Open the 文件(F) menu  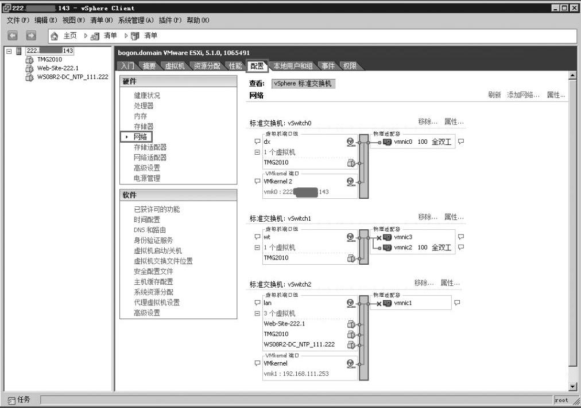pyautogui.click(x=18, y=21)
